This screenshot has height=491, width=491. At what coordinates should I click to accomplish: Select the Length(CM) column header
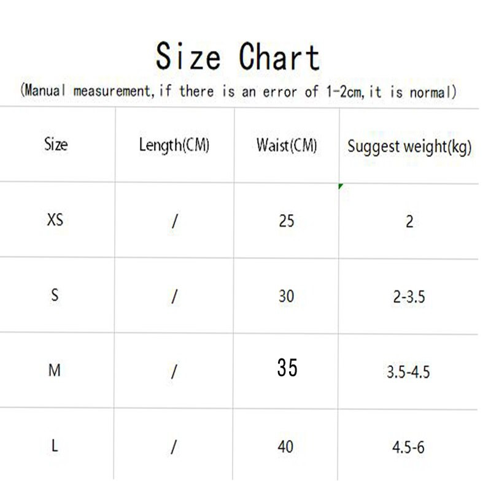pyautogui.click(x=174, y=145)
